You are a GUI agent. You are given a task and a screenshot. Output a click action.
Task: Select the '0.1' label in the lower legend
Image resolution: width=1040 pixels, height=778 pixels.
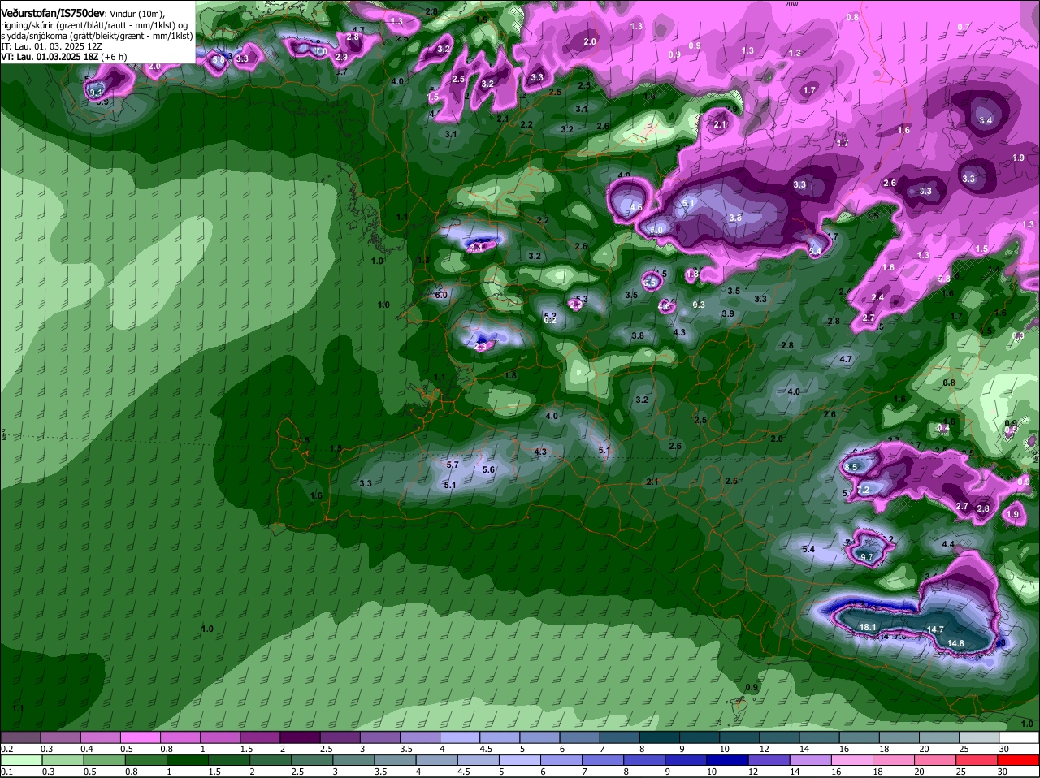(6, 772)
